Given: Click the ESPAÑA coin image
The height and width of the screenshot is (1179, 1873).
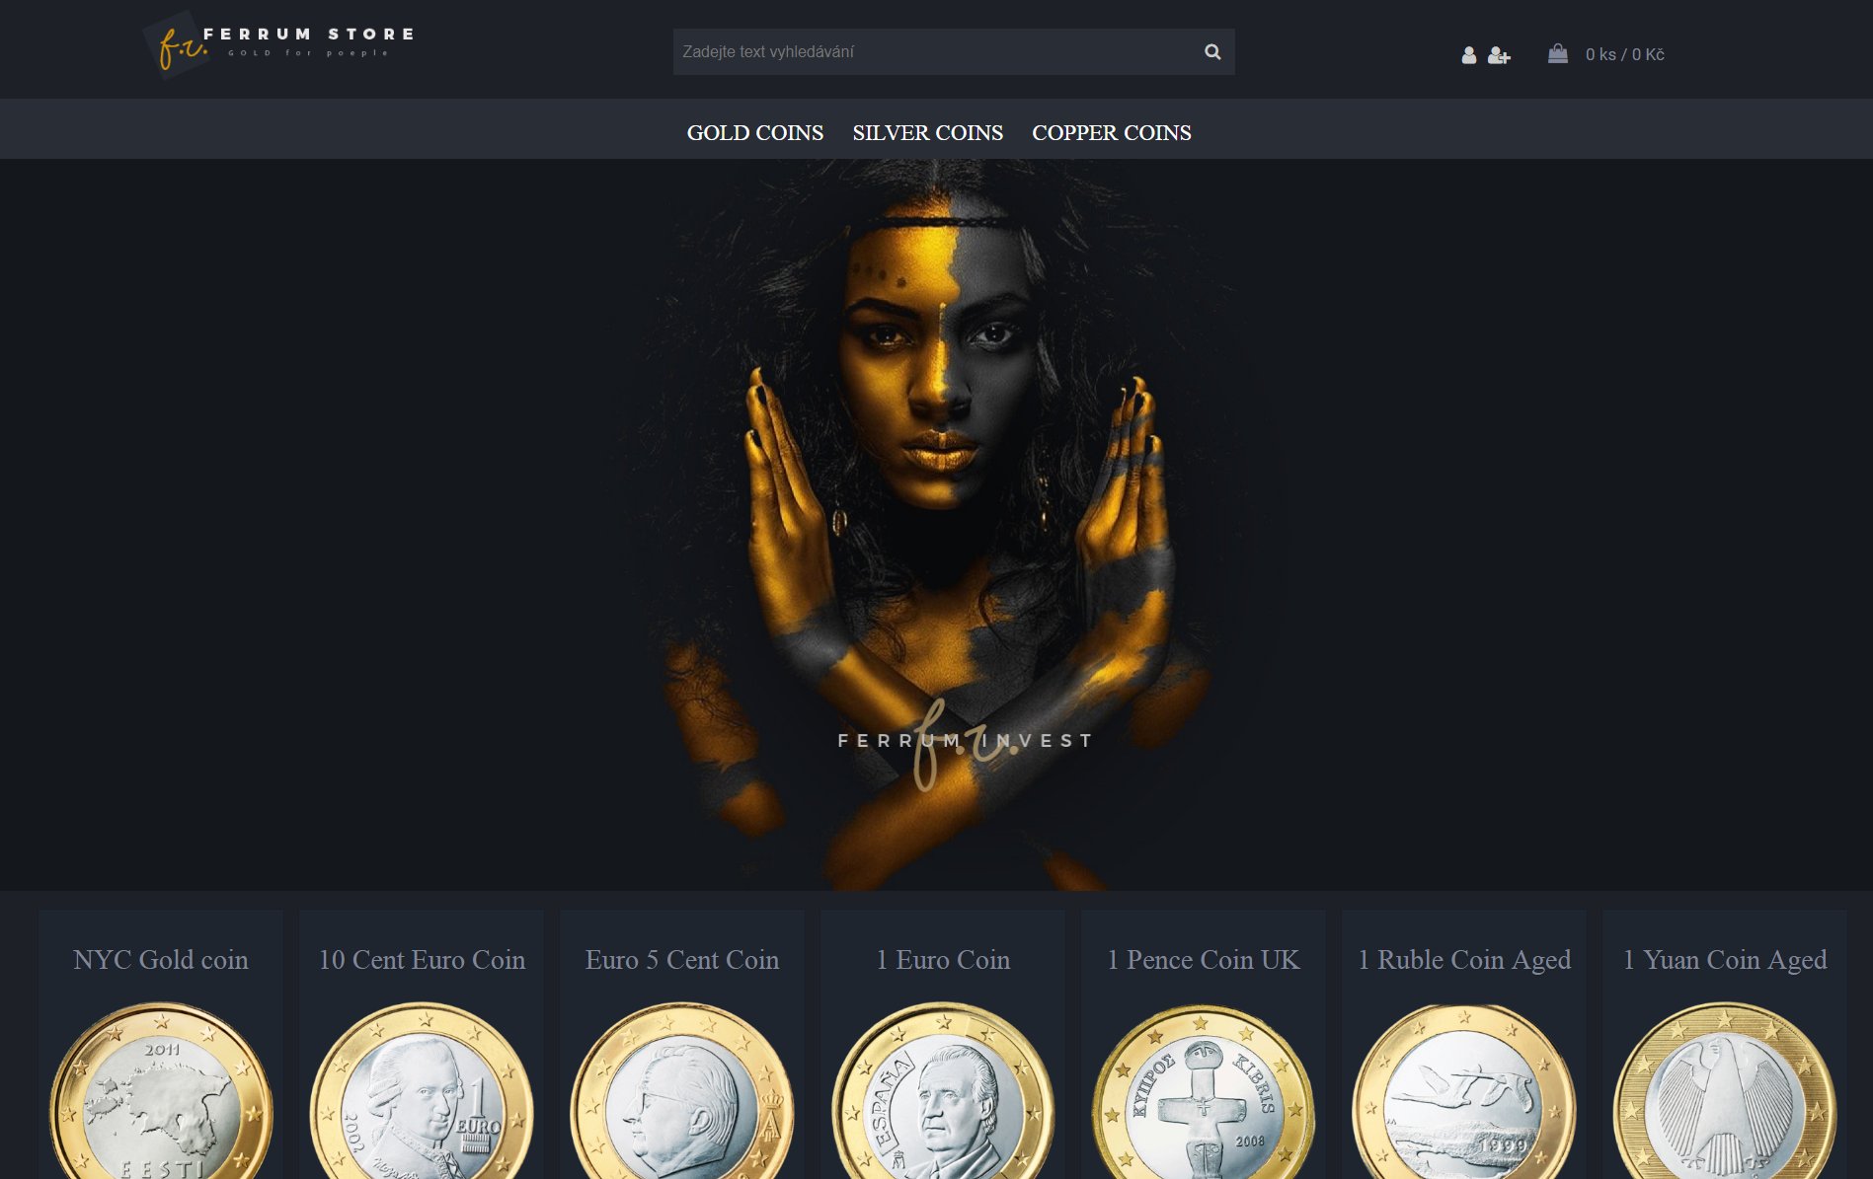Looking at the screenshot, I should 943,1091.
